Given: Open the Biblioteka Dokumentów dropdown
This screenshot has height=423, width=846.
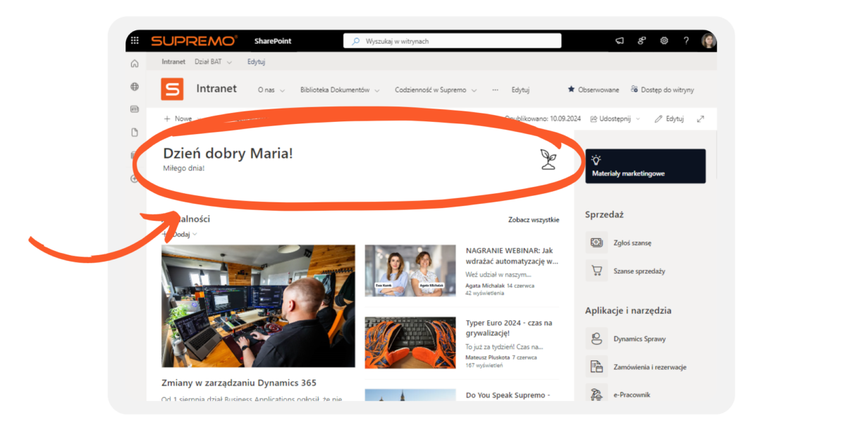Looking at the screenshot, I should (340, 90).
